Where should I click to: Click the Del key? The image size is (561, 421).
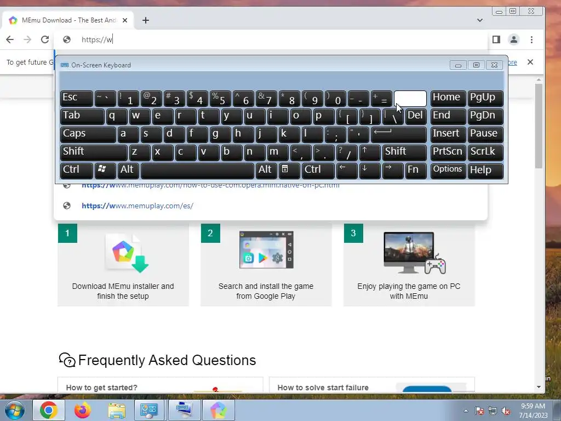point(416,116)
